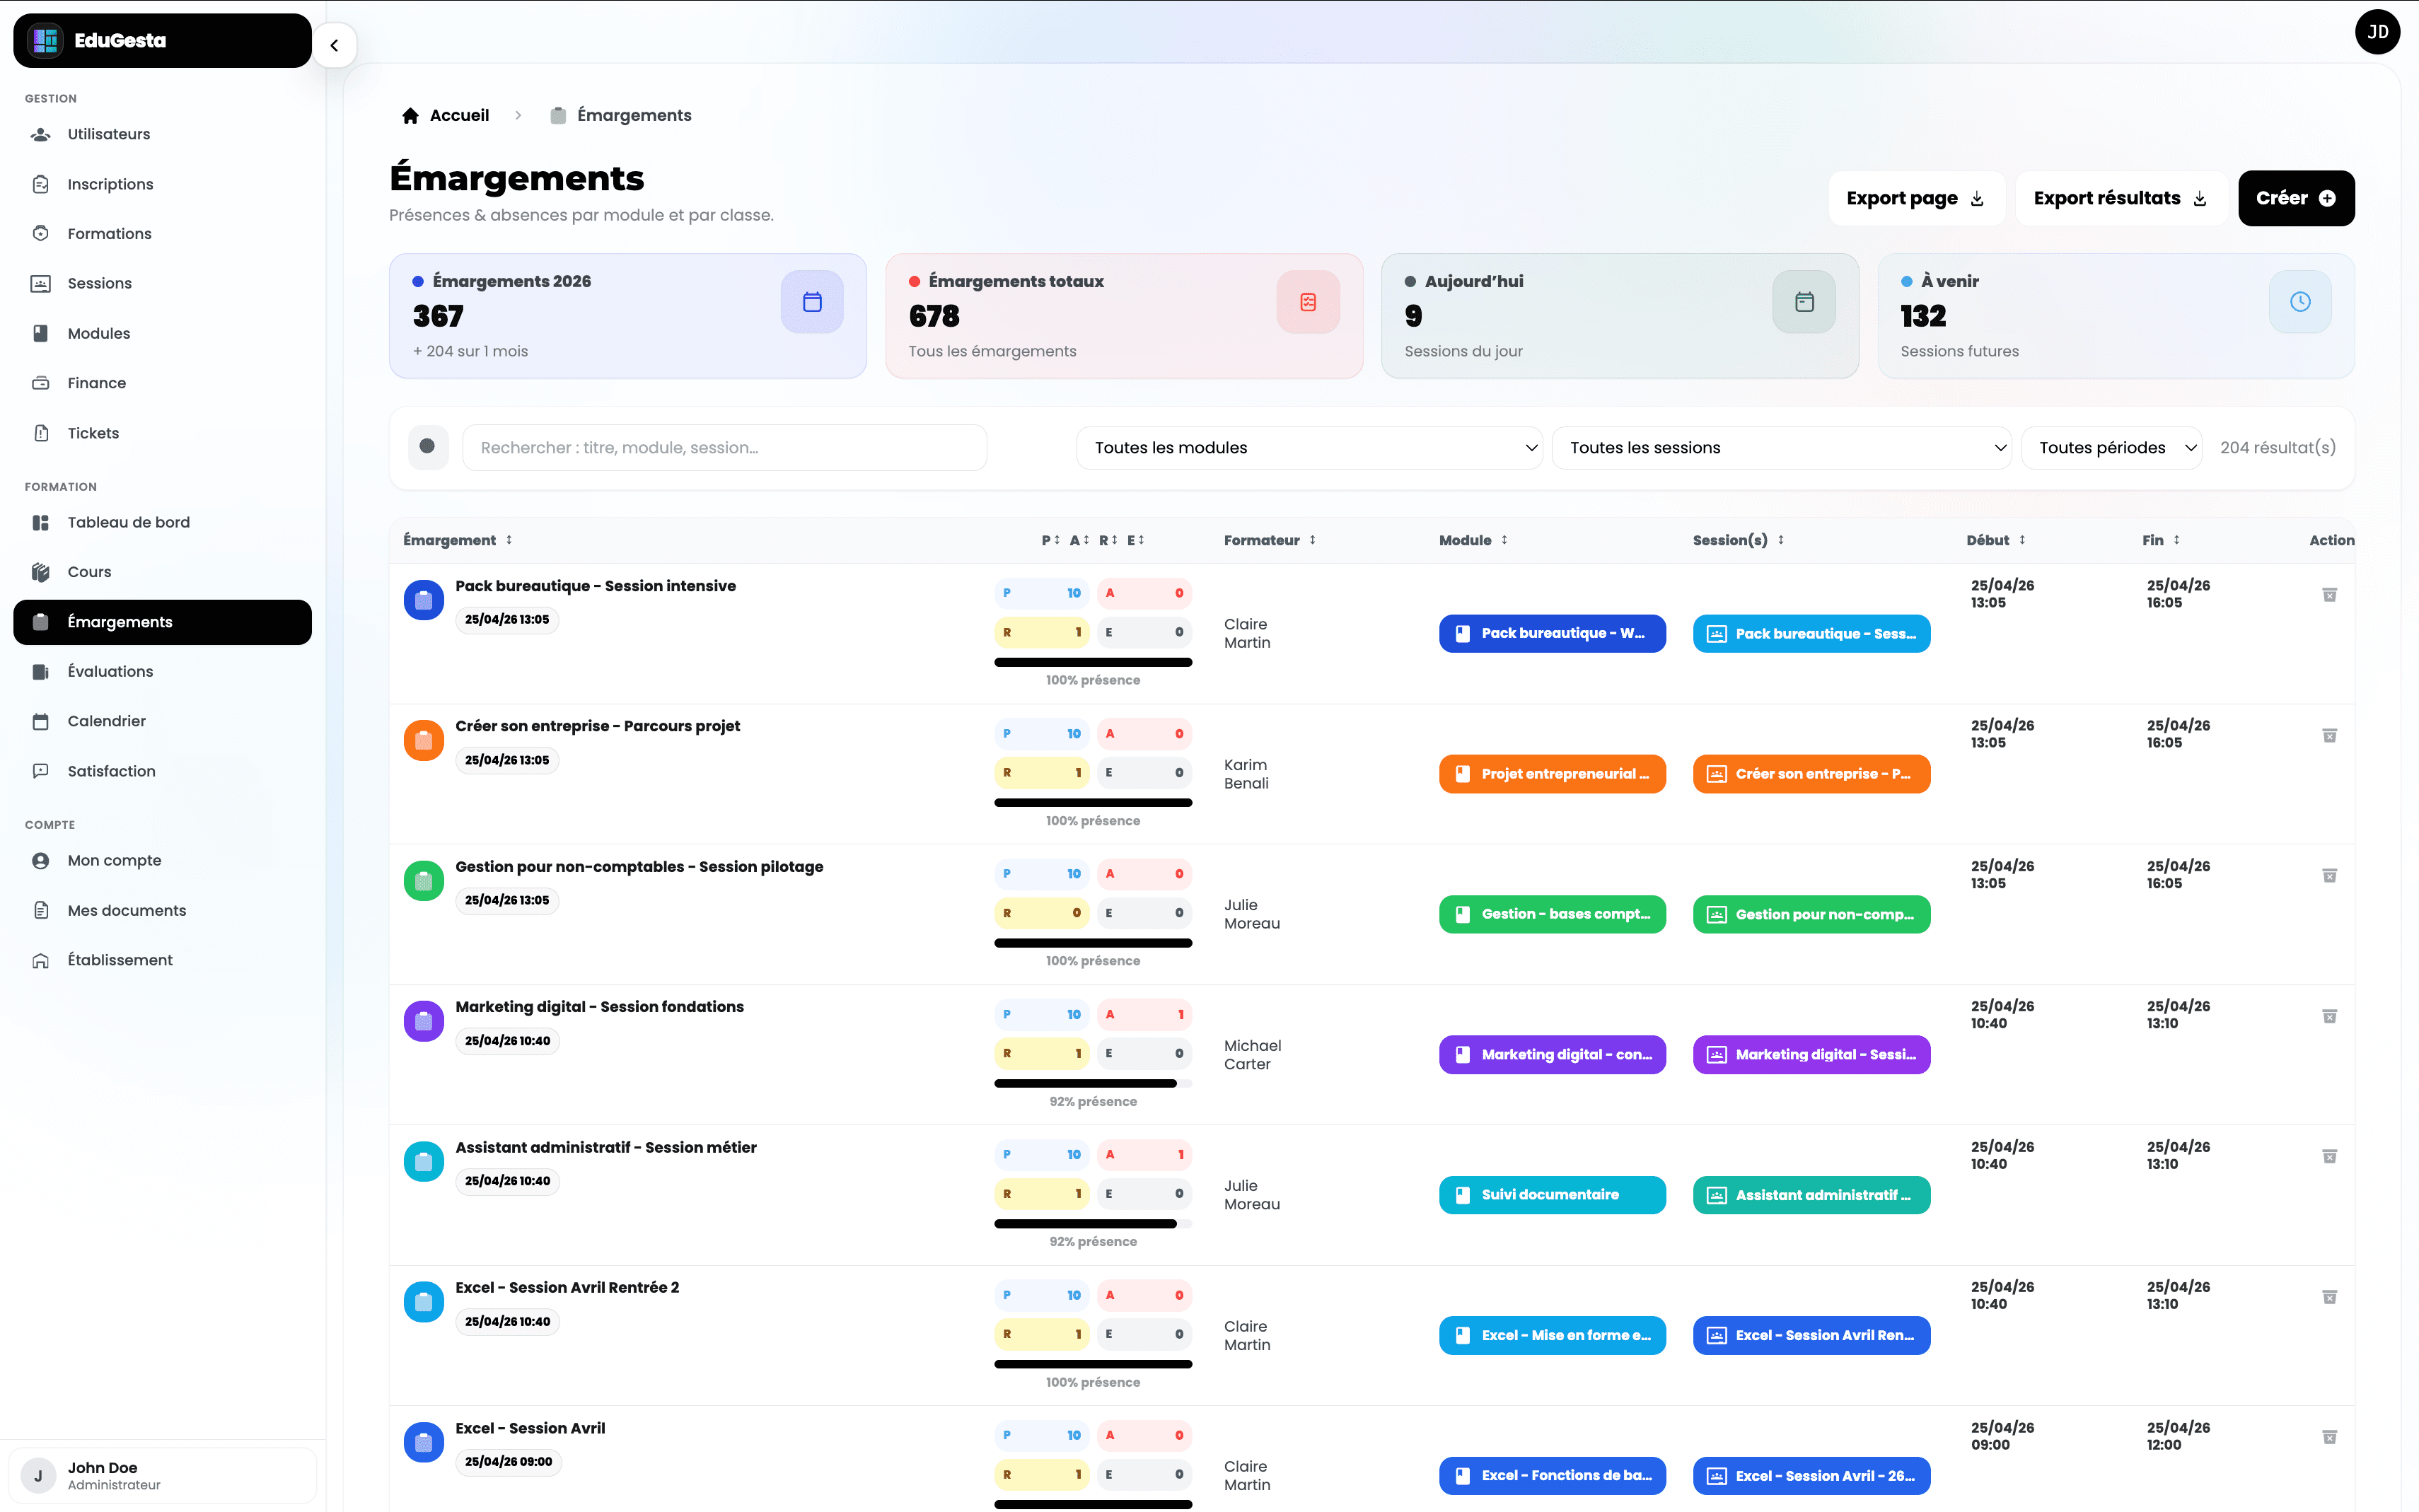Open Finance from the Gestion menu
The width and height of the screenshot is (2419, 1512).
click(97, 382)
